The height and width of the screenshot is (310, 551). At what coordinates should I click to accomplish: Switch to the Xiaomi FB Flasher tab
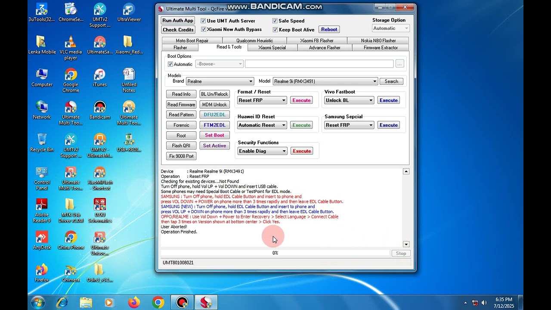point(317,40)
